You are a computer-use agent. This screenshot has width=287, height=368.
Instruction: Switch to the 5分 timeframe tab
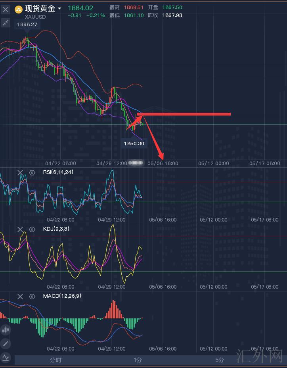point(219,360)
